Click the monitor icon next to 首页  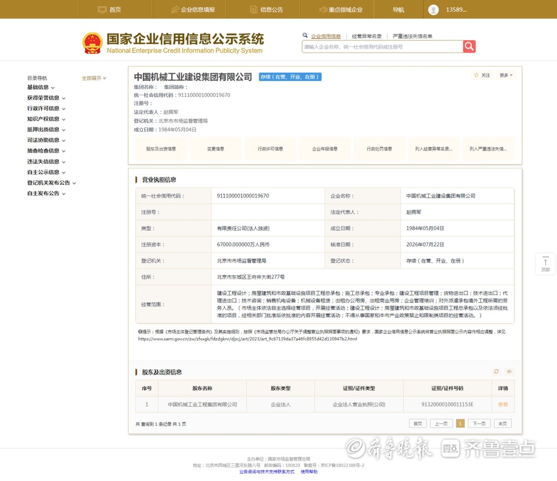(102, 10)
